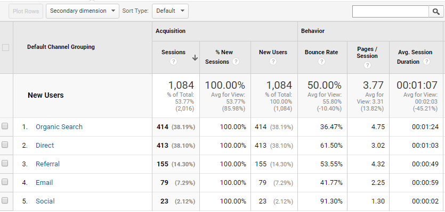Sort by Avg. Session Duration header
Screen dimensions: 445x212
click(415, 57)
